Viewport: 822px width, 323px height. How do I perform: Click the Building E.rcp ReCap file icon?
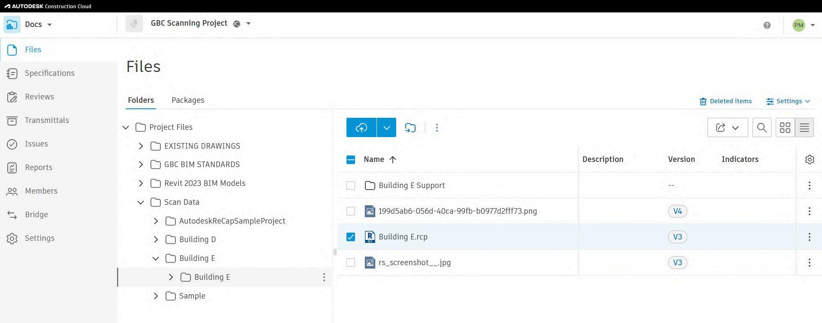pos(370,237)
